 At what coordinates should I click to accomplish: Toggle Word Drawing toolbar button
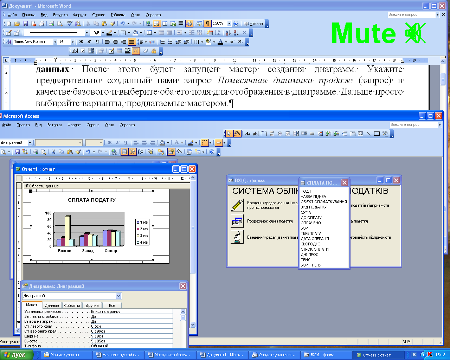click(189, 24)
